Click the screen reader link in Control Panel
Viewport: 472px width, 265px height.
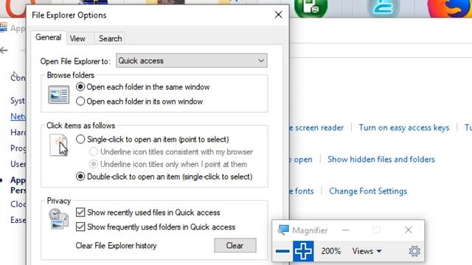pos(316,127)
